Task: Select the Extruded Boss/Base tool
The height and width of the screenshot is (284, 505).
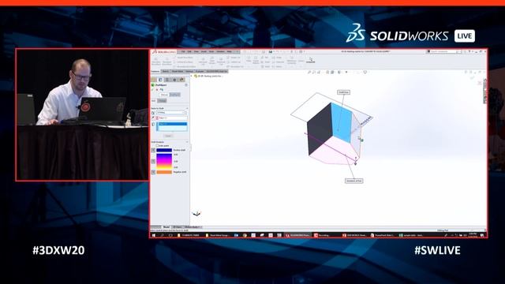Action: point(156,62)
